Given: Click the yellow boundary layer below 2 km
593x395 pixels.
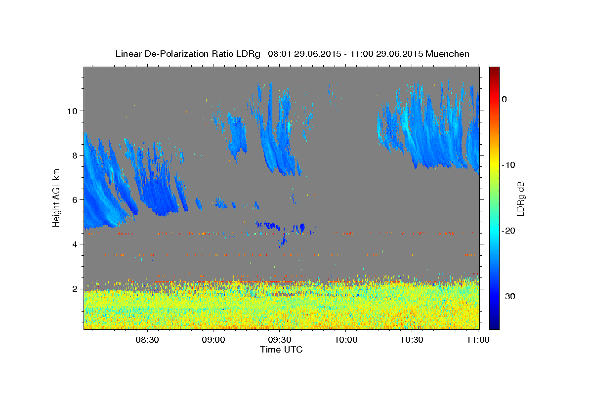Looking at the screenshot, I should point(282,309).
